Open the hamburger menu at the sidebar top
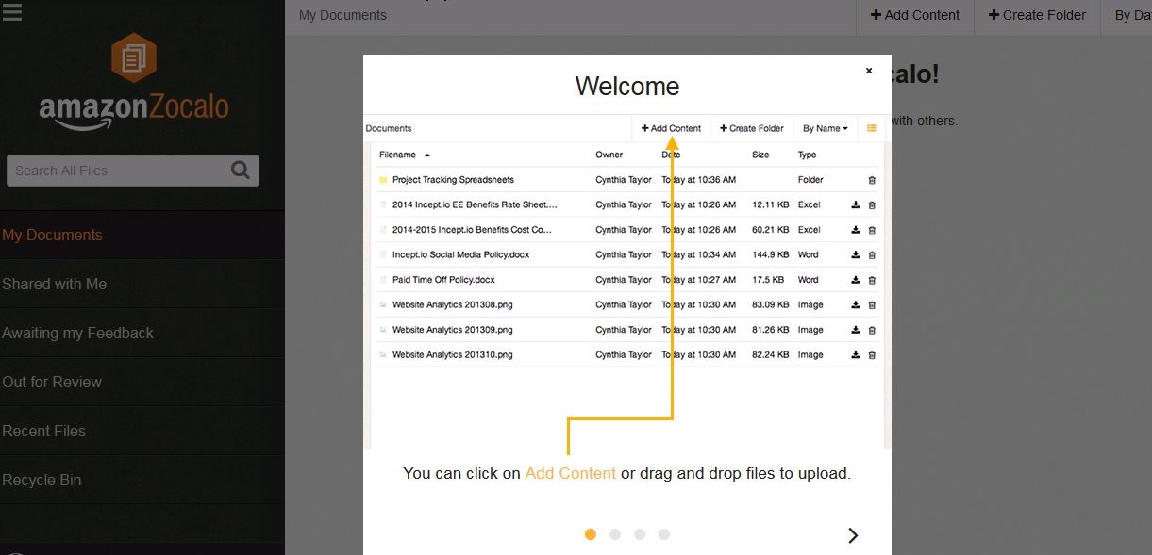This screenshot has height=555, width=1152. point(12,11)
